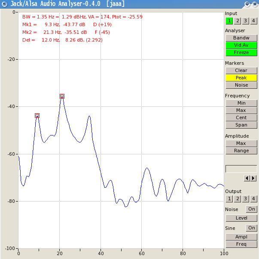The image size is (259, 259).
Task: Turn the Sine generator On
Action: [x=251, y=228]
